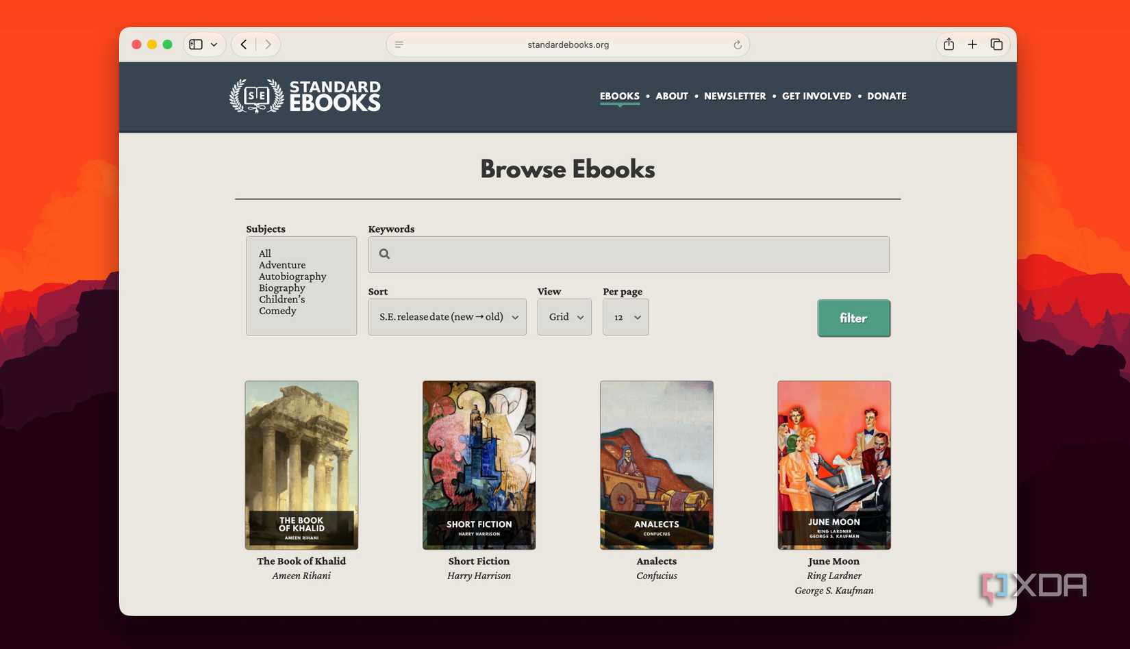
Task: Click author name George S. Kaufman
Action: [x=834, y=591]
